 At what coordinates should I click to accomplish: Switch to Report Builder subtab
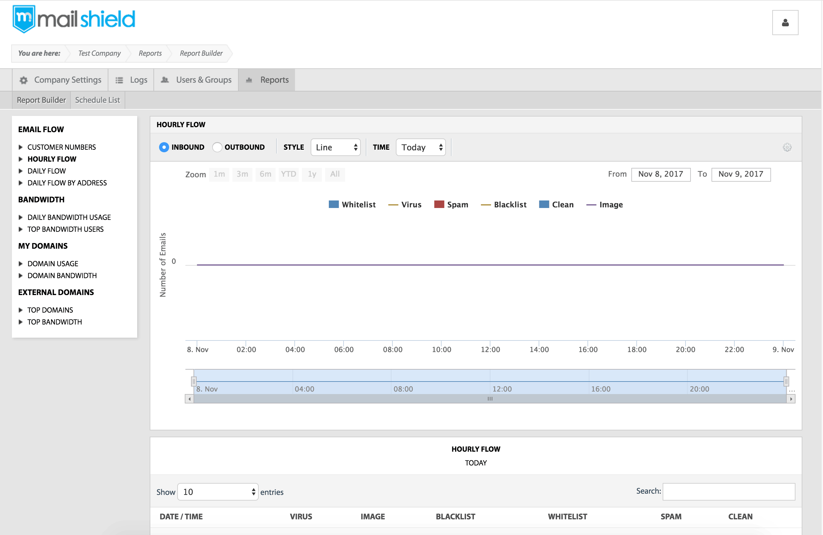[x=41, y=100]
